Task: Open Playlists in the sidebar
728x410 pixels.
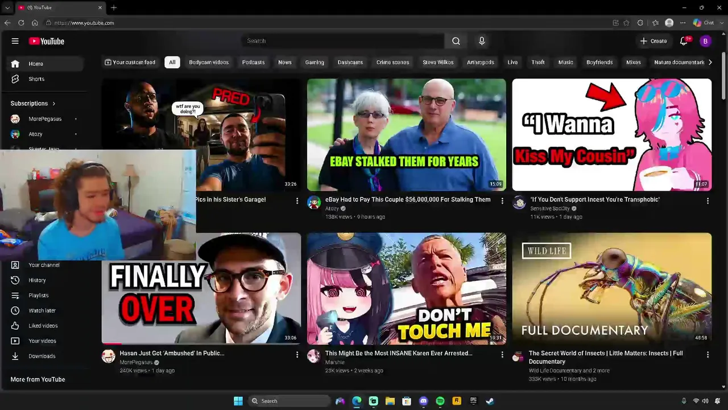Action: [44, 296]
